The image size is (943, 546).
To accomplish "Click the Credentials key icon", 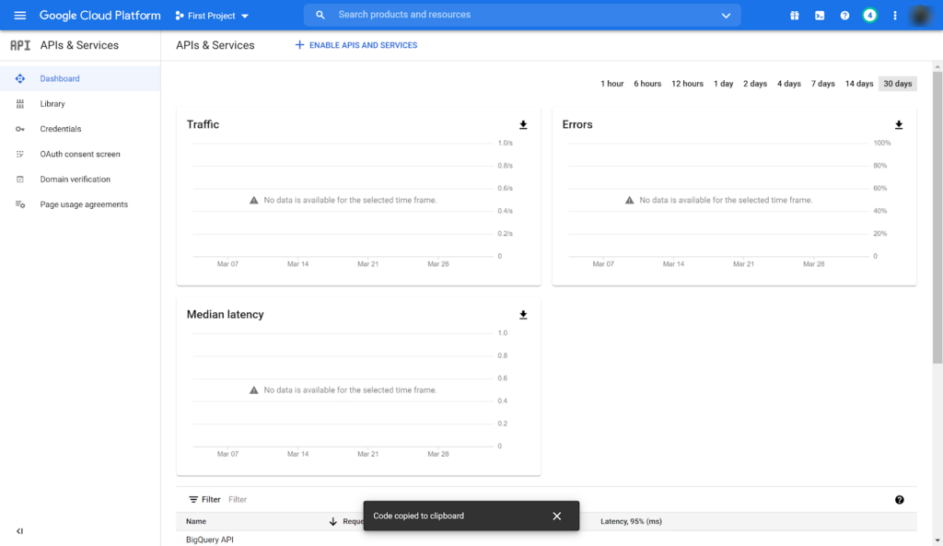I will [x=20, y=129].
